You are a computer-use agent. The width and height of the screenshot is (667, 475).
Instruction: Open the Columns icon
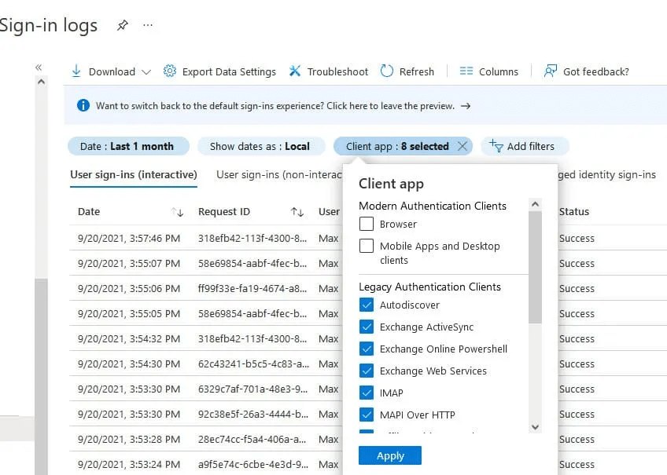466,71
